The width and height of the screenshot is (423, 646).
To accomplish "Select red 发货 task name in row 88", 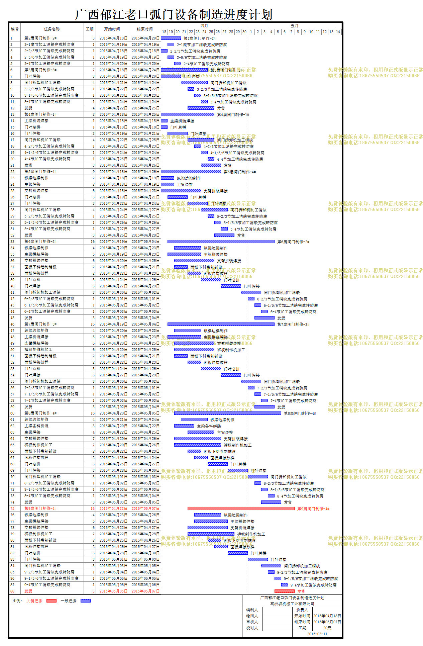I will point(28,591).
